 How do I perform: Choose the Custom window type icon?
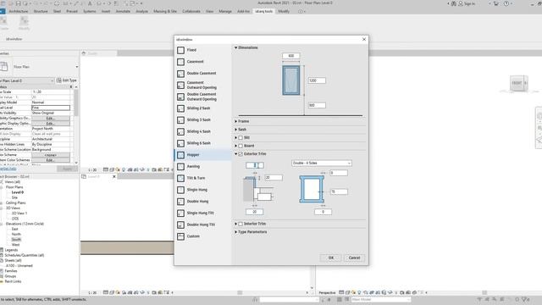point(180,236)
